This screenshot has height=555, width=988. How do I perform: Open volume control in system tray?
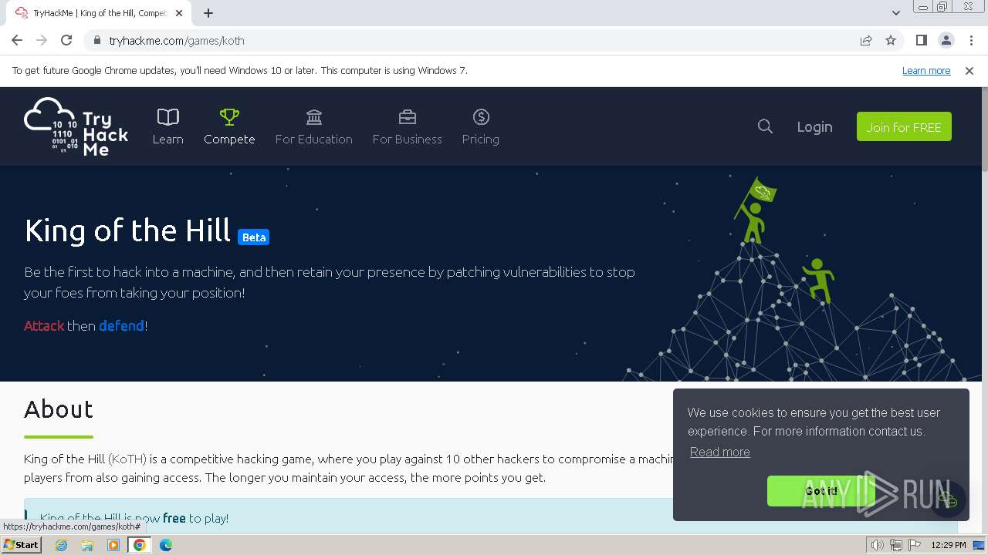[x=878, y=545]
